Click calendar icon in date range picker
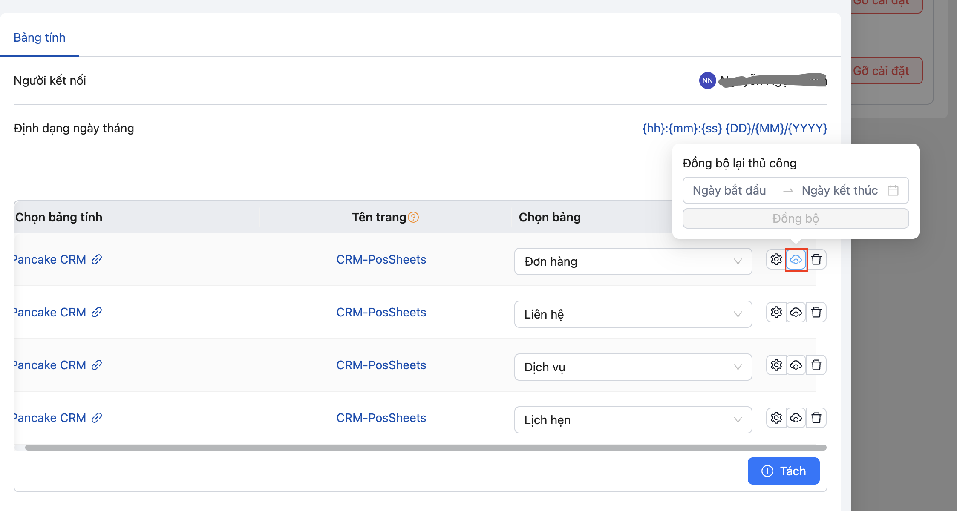This screenshot has width=957, height=511. (893, 190)
